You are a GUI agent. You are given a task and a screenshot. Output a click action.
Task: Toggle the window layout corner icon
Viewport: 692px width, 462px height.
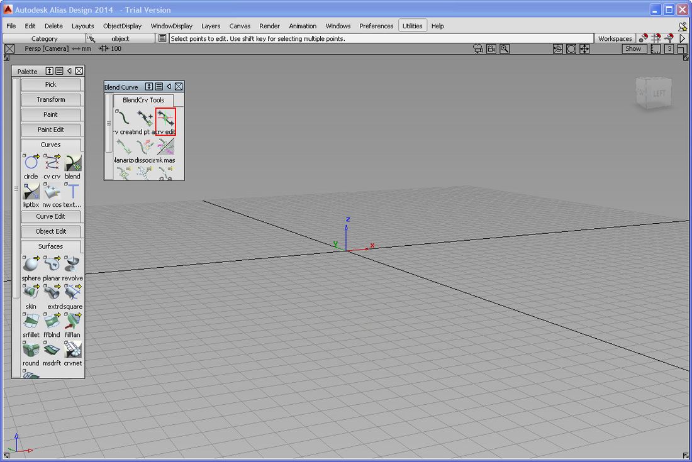click(x=683, y=49)
